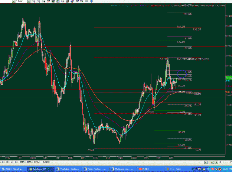Image resolution: width=232 pixels, height=172 pixels.
Task: Click the '1.9925' price label
Action: coord(150,112)
